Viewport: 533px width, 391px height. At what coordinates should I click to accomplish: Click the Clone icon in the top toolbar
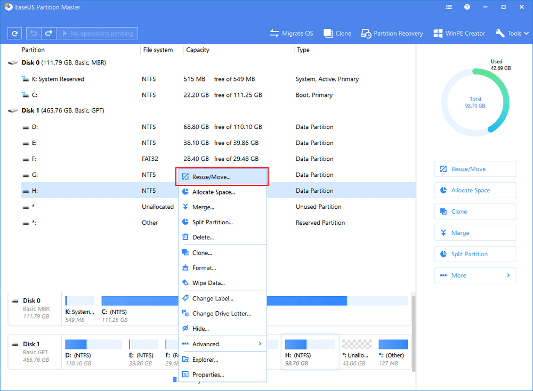coord(337,34)
